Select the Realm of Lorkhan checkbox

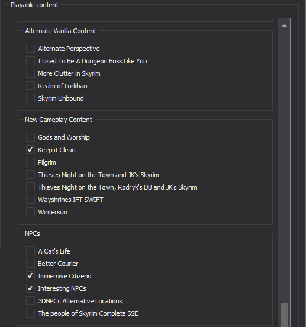click(x=30, y=86)
